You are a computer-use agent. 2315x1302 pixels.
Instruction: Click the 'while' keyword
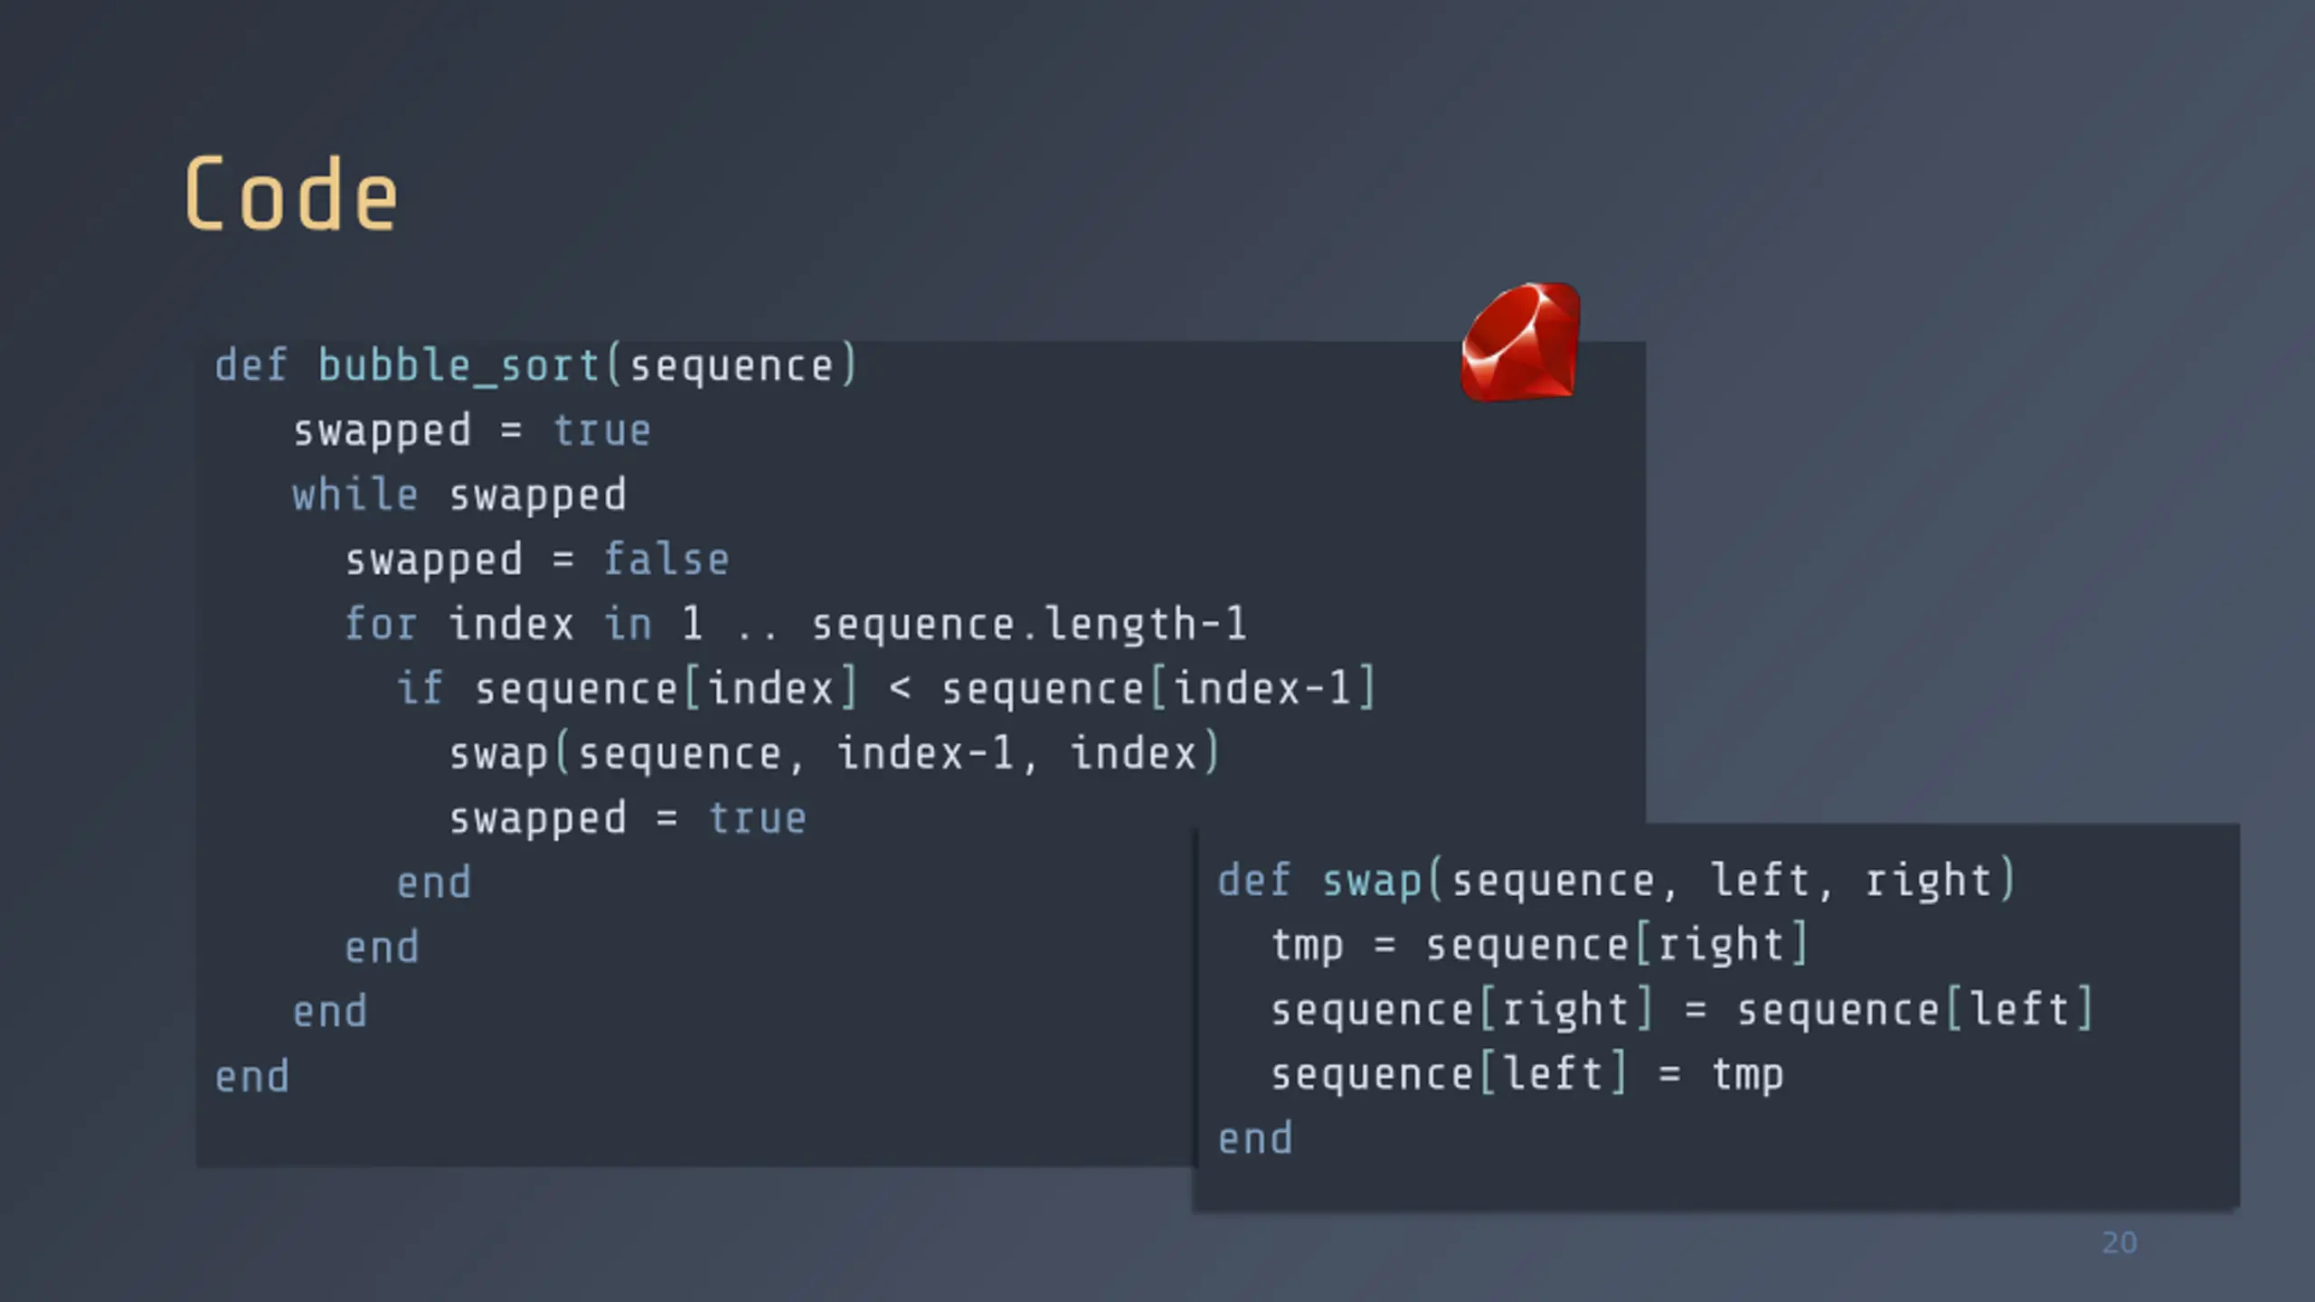tap(355, 495)
